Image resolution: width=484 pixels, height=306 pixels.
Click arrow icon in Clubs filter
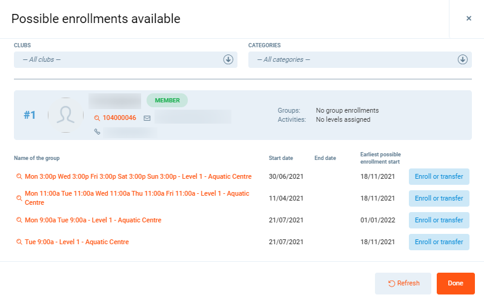point(228,59)
